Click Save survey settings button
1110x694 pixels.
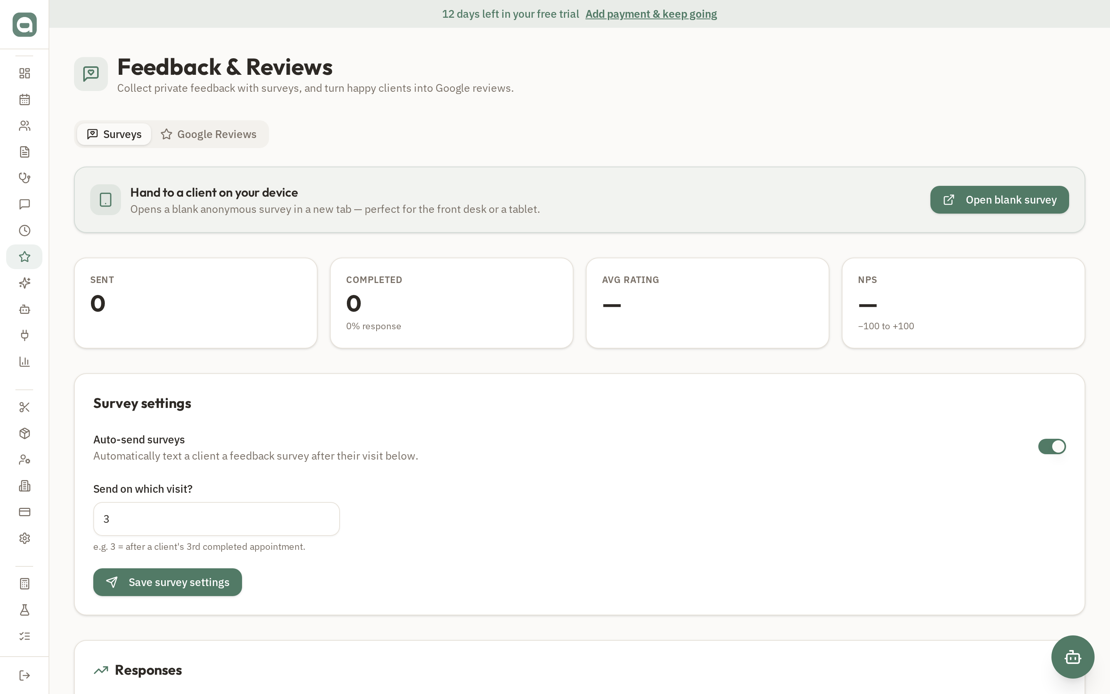coord(167,582)
